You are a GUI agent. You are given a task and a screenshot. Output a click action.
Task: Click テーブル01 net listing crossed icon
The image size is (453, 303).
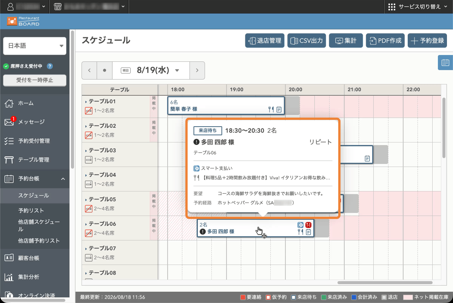89,110
